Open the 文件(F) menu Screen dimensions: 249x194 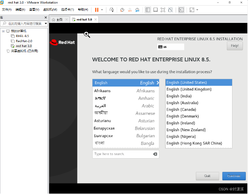[6, 10]
